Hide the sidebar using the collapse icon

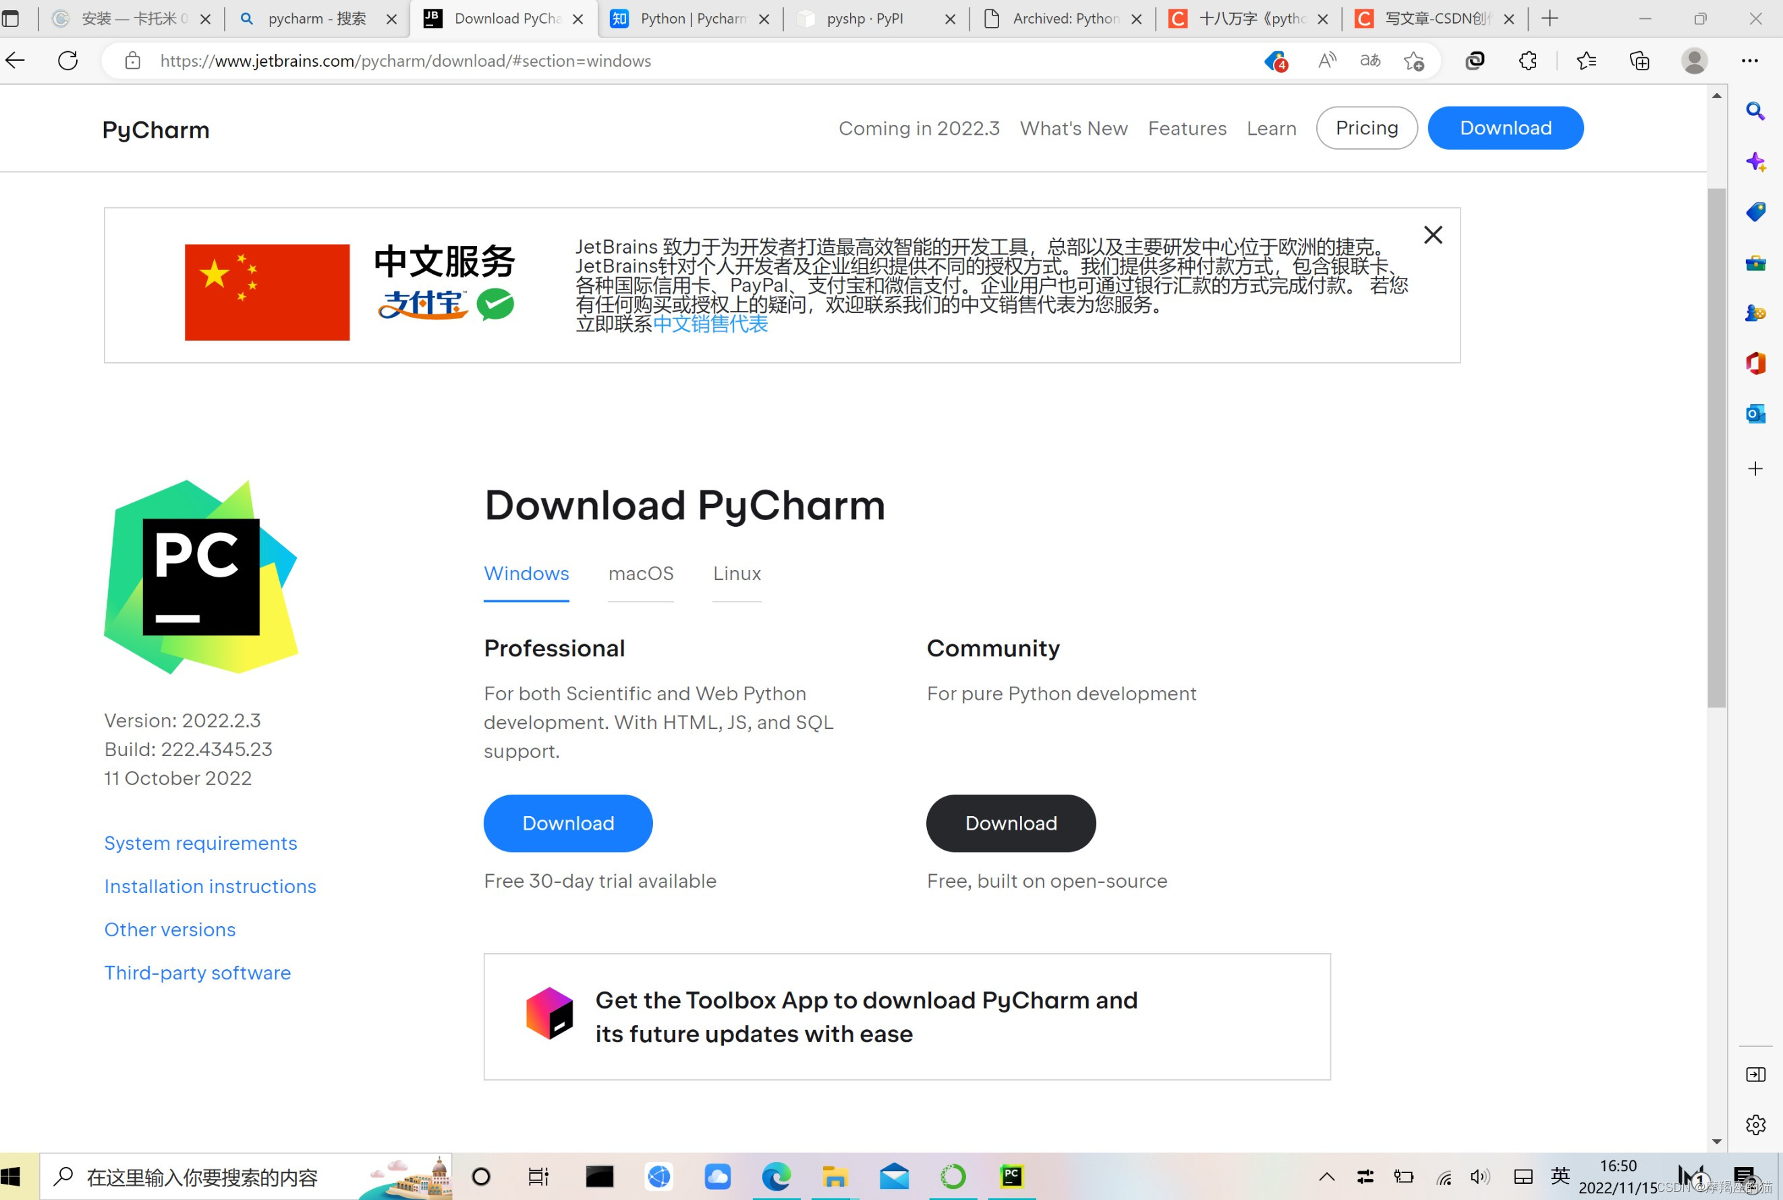1755,1075
